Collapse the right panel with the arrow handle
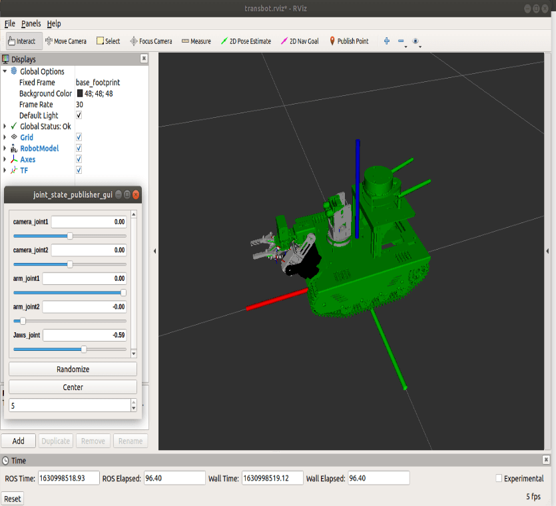Screen dimensions: 556x506 click(547, 251)
